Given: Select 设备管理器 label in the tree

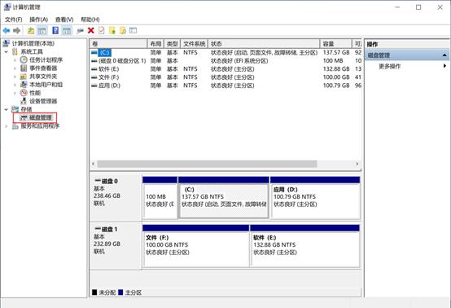Looking at the screenshot, I should pyautogui.click(x=43, y=101).
